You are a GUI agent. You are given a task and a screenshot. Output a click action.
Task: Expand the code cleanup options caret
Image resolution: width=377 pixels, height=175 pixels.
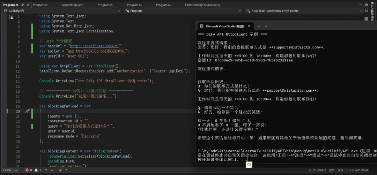click(66, 170)
